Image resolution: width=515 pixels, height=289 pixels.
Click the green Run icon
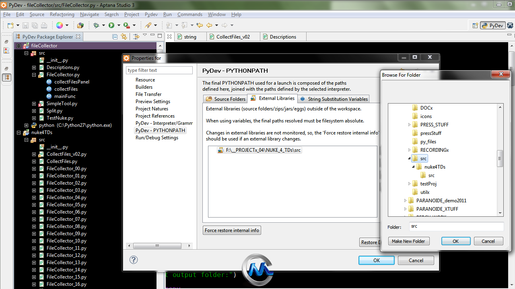click(x=111, y=25)
